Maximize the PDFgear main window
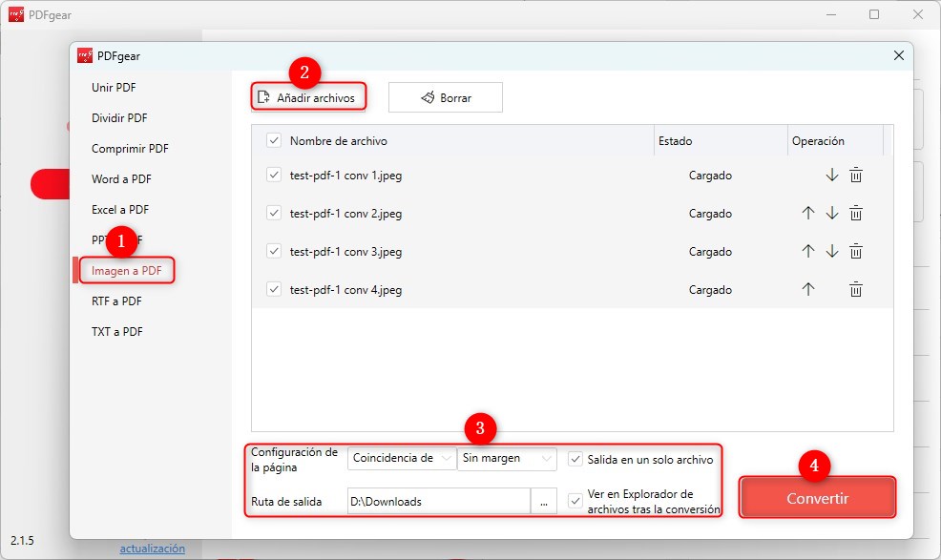The image size is (941, 560). (x=874, y=14)
